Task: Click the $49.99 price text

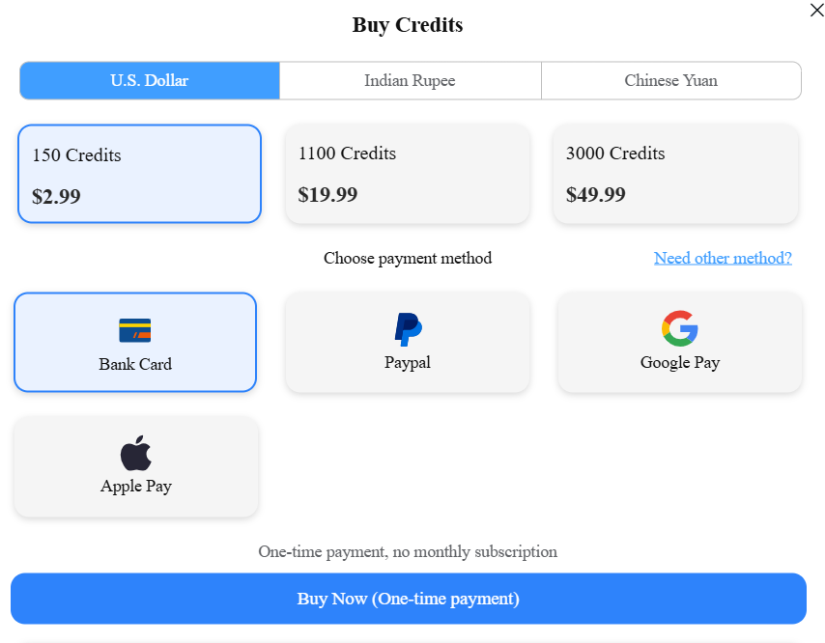Action: point(596,195)
